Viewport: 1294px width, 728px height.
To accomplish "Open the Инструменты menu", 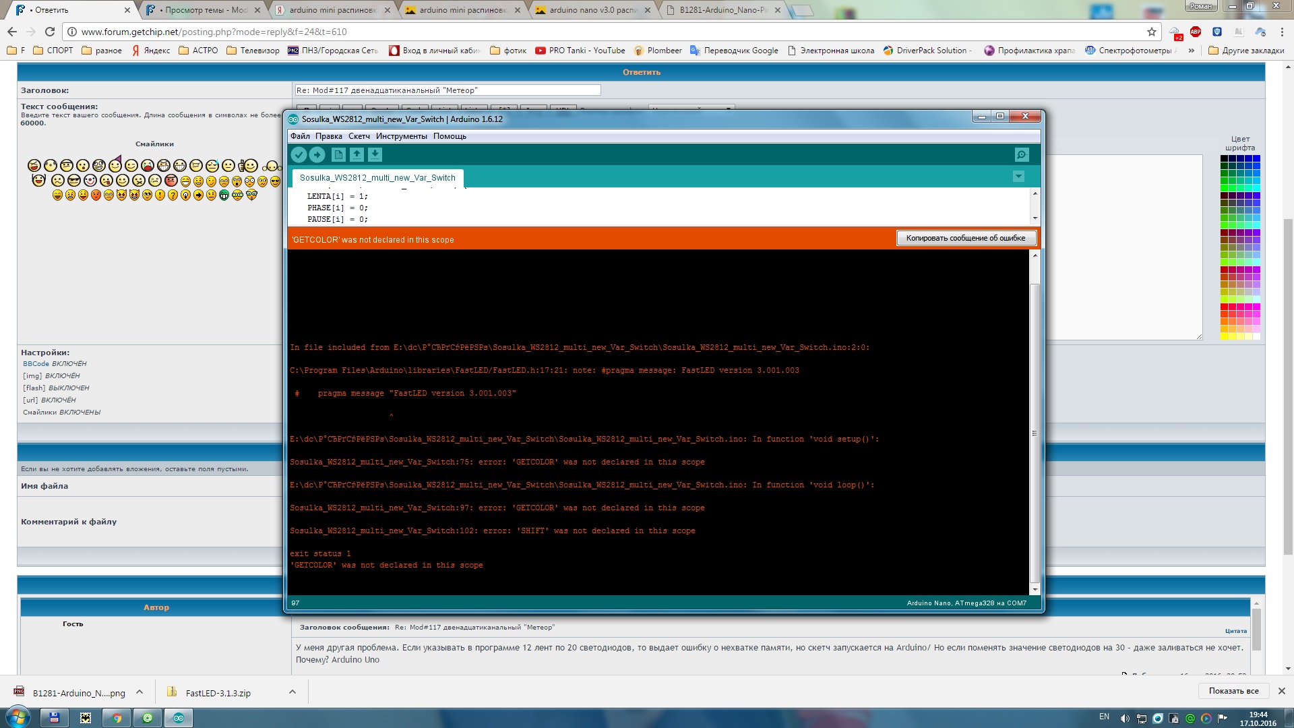I will click(x=401, y=136).
